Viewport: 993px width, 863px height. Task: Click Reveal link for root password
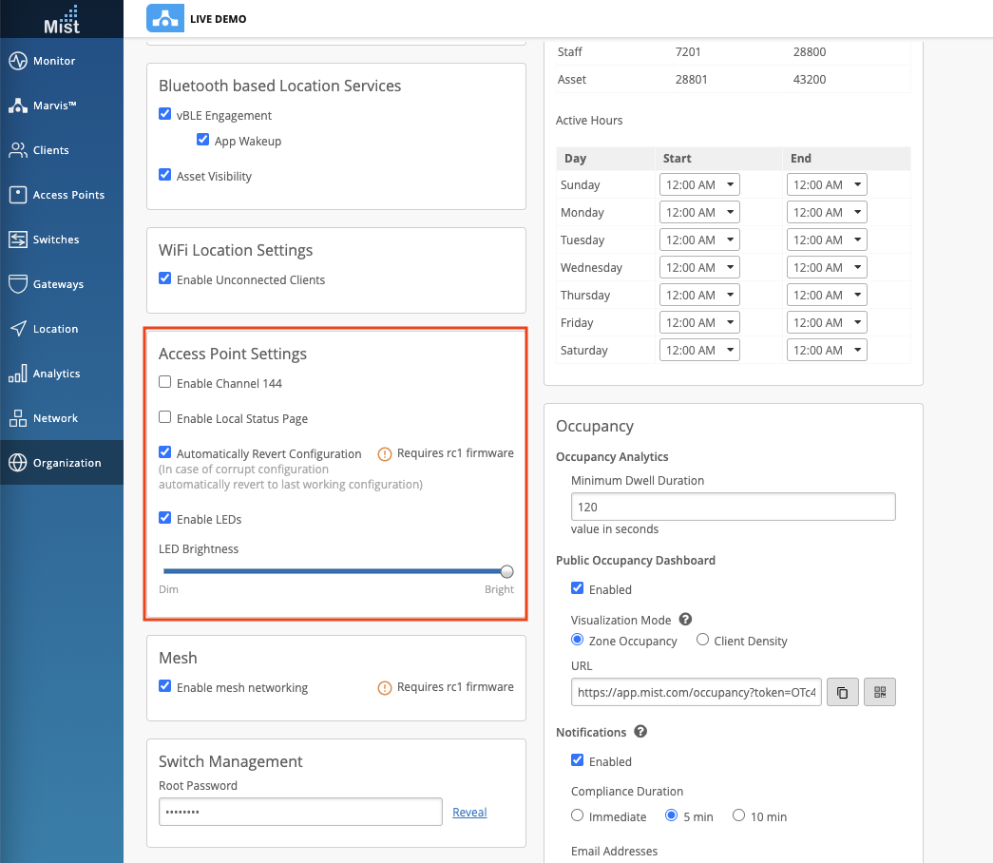[x=469, y=812]
